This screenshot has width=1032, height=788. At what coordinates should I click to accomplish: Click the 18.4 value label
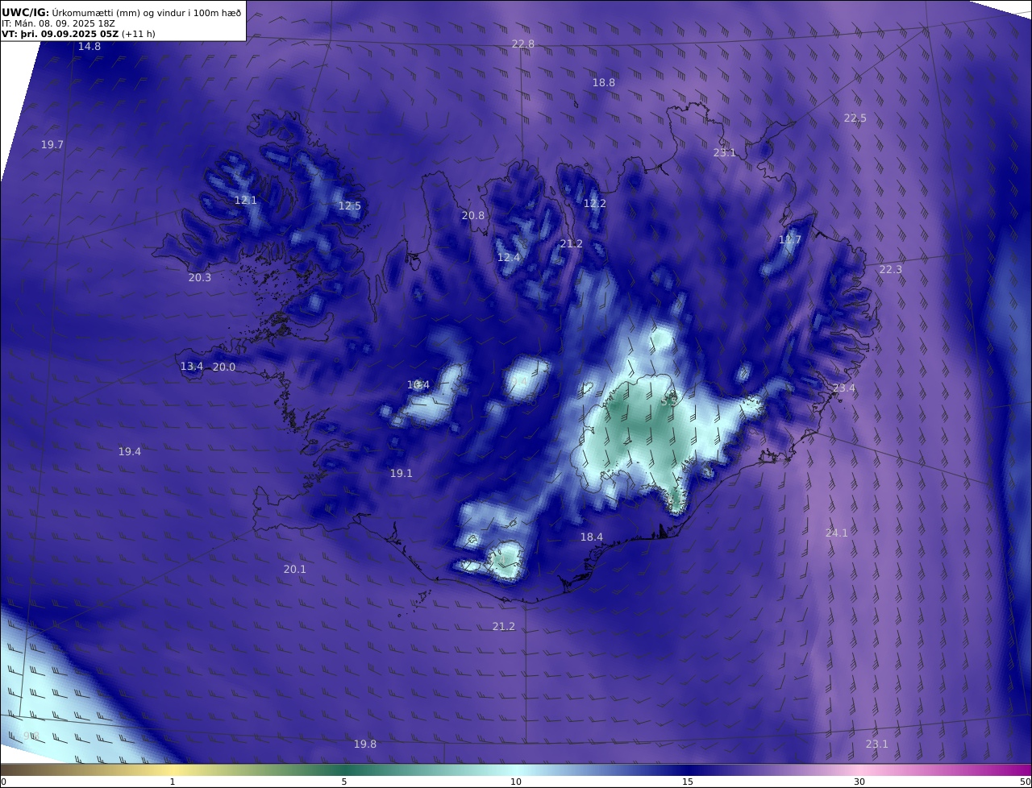[592, 537]
